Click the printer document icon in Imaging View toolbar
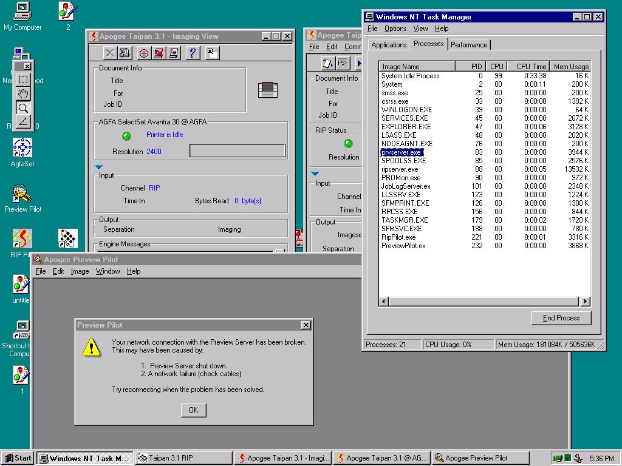The height and width of the screenshot is (466, 622). tap(125, 53)
